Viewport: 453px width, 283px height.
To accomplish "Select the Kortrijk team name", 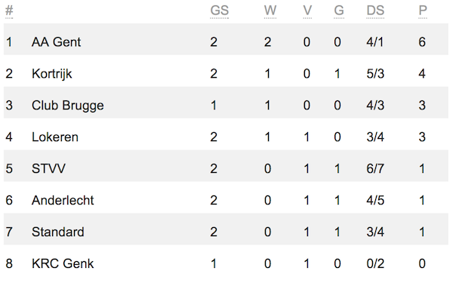I will (x=51, y=74).
